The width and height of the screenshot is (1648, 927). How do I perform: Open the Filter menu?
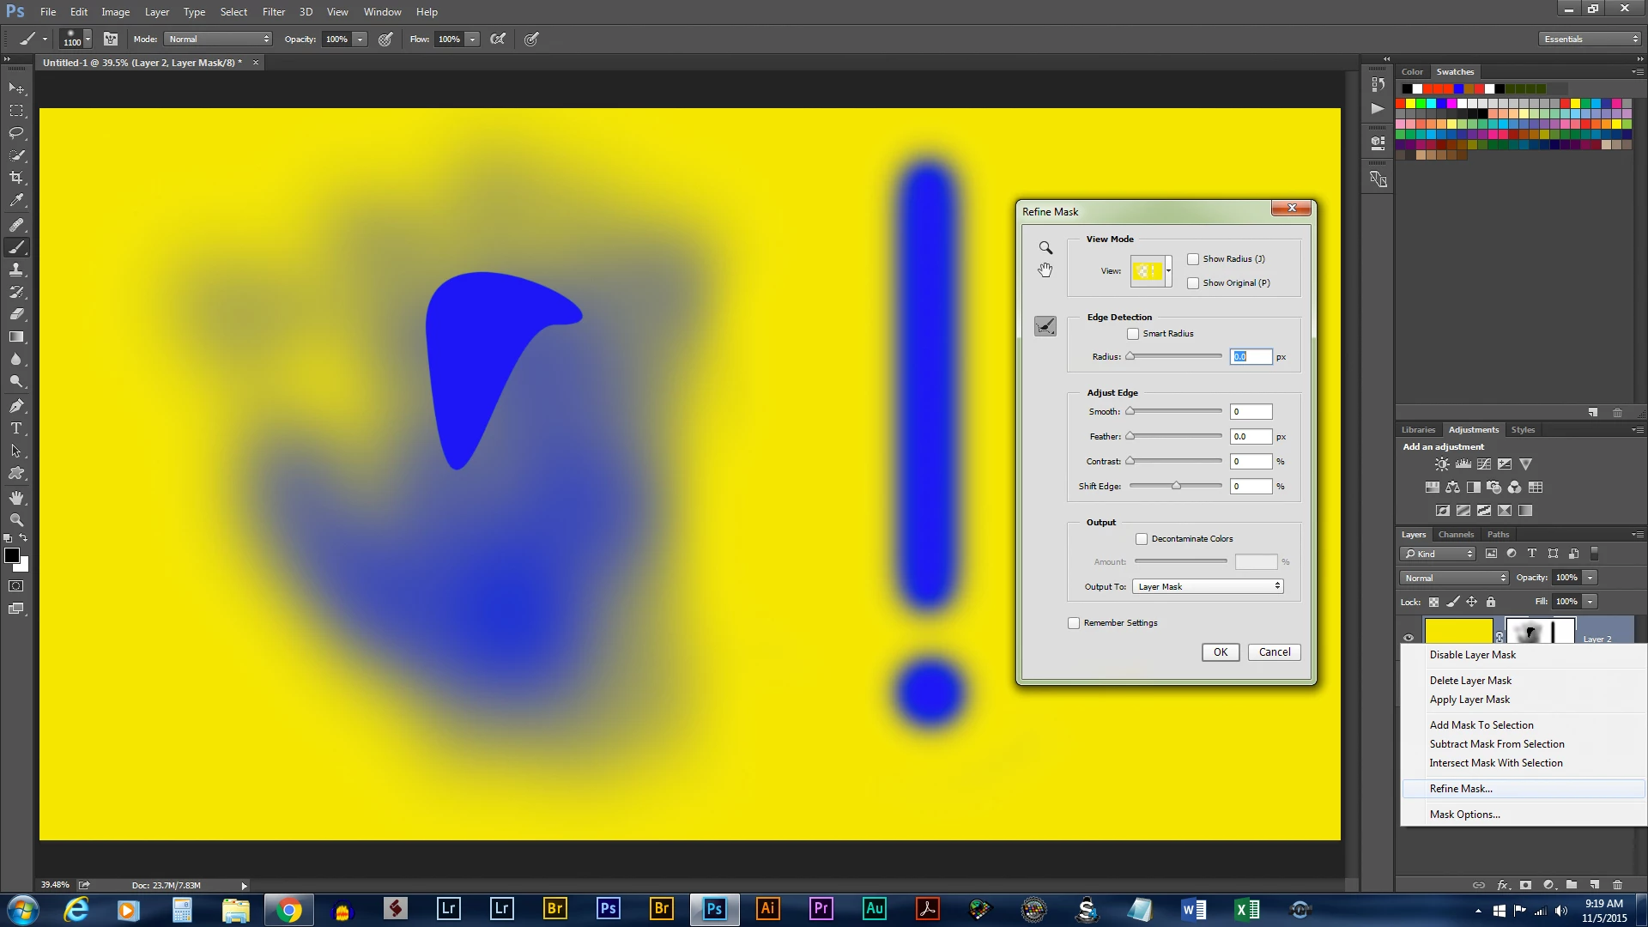273,12
